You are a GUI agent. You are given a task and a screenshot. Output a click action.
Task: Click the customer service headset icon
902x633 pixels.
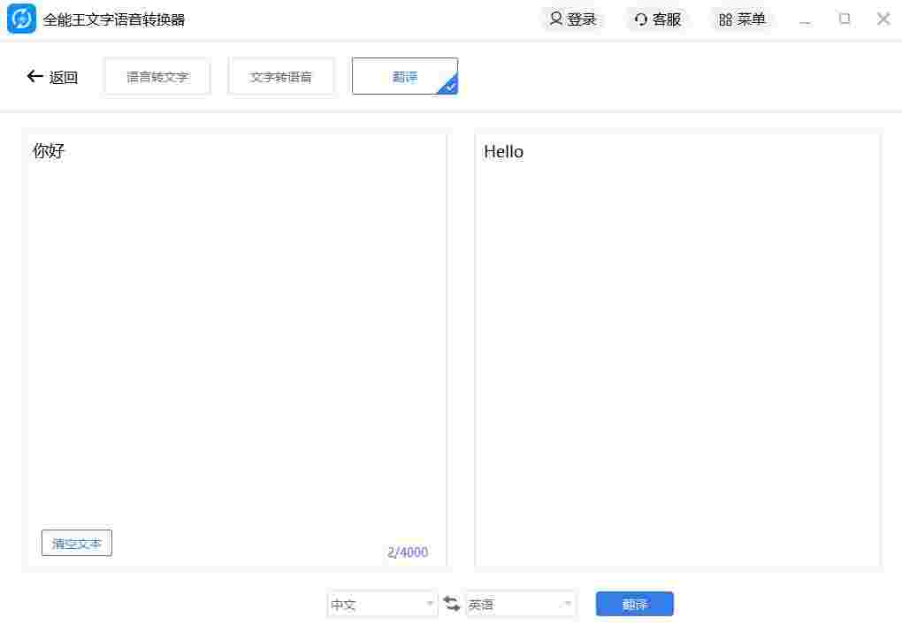tap(639, 19)
